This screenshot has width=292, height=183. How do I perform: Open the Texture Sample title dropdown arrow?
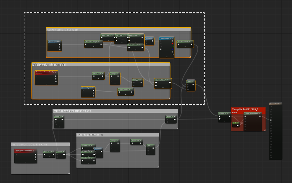coord(172,38)
